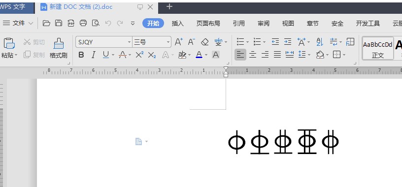Decrease paragraph indent
The height and width of the screenshot is (187, 402).
pos(275,41)
